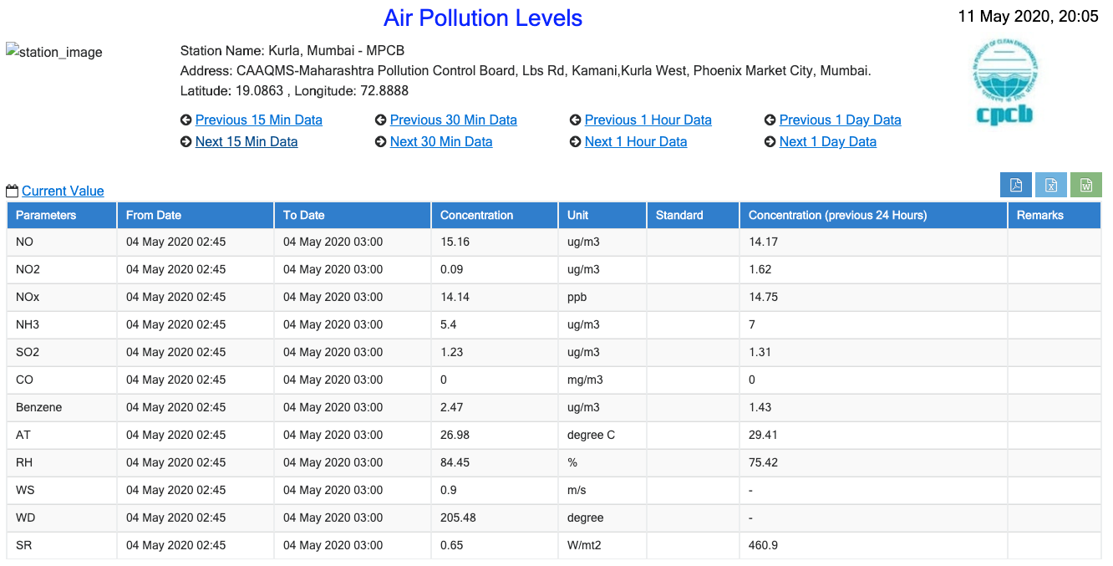The image size is (1113, 566).
Task: Export the table as Word document
Action: (1086, 186)
